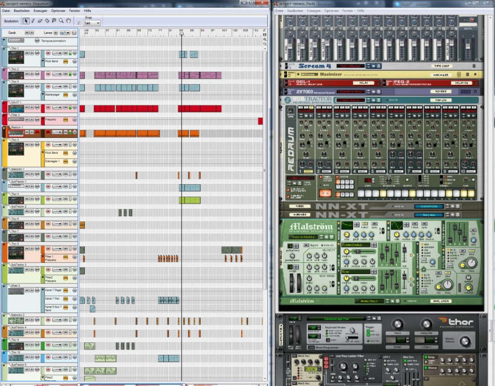Expand the RV7000 device in rack

[281, 92]
